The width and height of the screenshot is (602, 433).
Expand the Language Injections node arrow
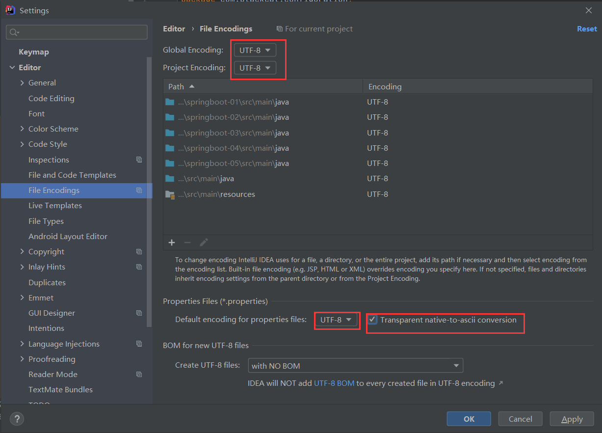(22, 344)
